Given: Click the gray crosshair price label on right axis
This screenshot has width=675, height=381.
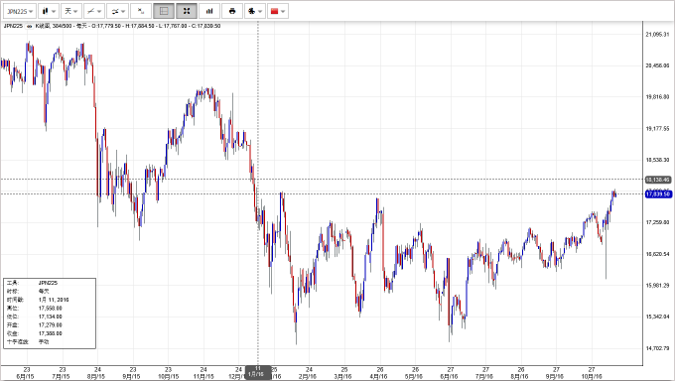Looking at the screenshot, I should pyautogui.click(x=658, y=180).
